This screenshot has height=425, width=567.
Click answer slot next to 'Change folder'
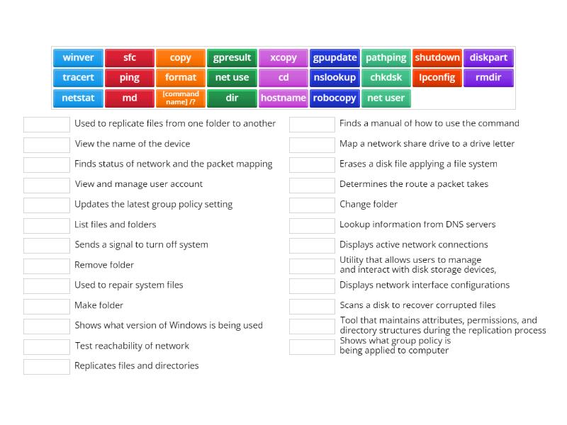(312, 205)
